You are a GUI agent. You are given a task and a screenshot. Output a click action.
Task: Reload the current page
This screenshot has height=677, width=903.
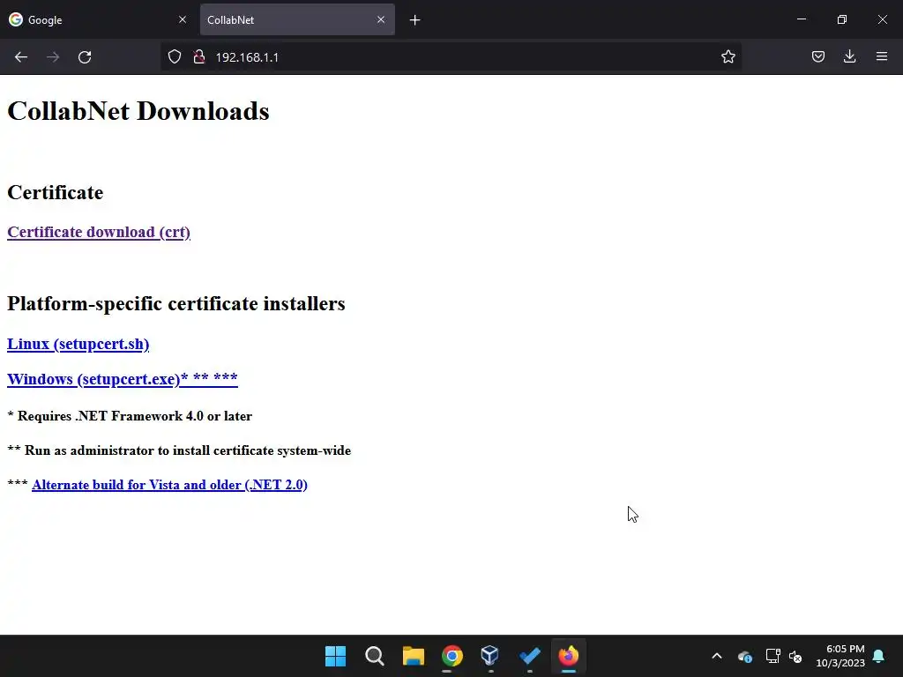coord(85,57)
